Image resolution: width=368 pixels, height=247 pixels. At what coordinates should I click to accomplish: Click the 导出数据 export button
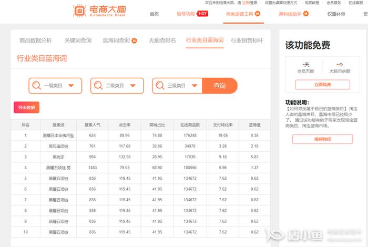(26, 107)
